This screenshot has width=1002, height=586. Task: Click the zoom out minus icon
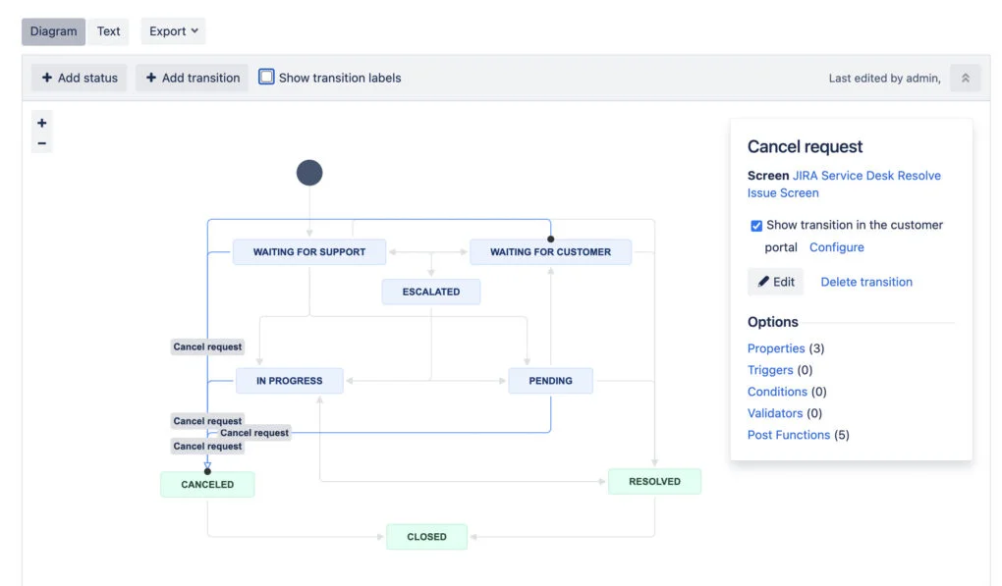pyautogui.click(x=41, y=143)
